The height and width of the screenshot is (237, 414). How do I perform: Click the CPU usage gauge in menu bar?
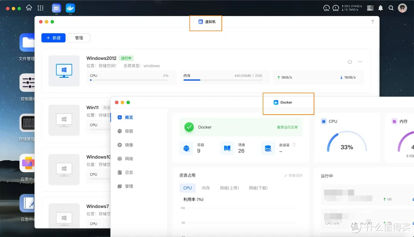[x=326, y=8]
